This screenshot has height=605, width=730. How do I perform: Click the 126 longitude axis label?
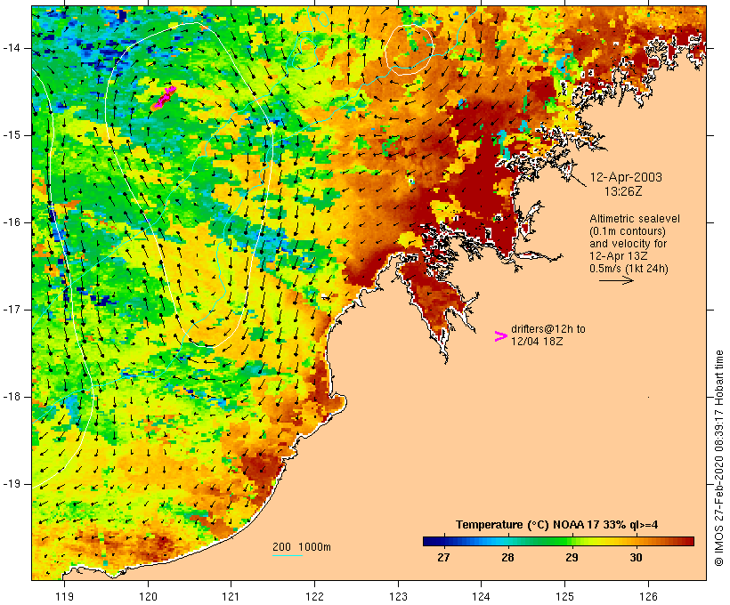click(648, 596)
